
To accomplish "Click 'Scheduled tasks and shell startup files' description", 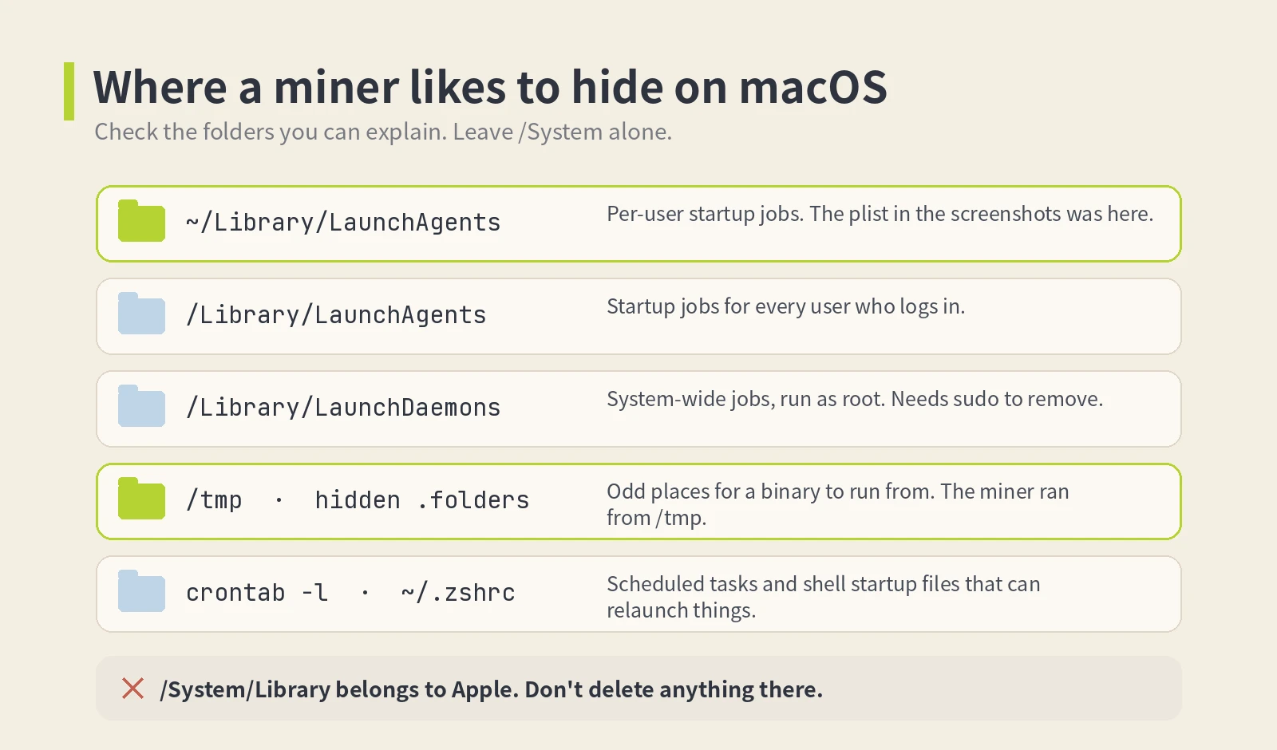I will point(824,597).
